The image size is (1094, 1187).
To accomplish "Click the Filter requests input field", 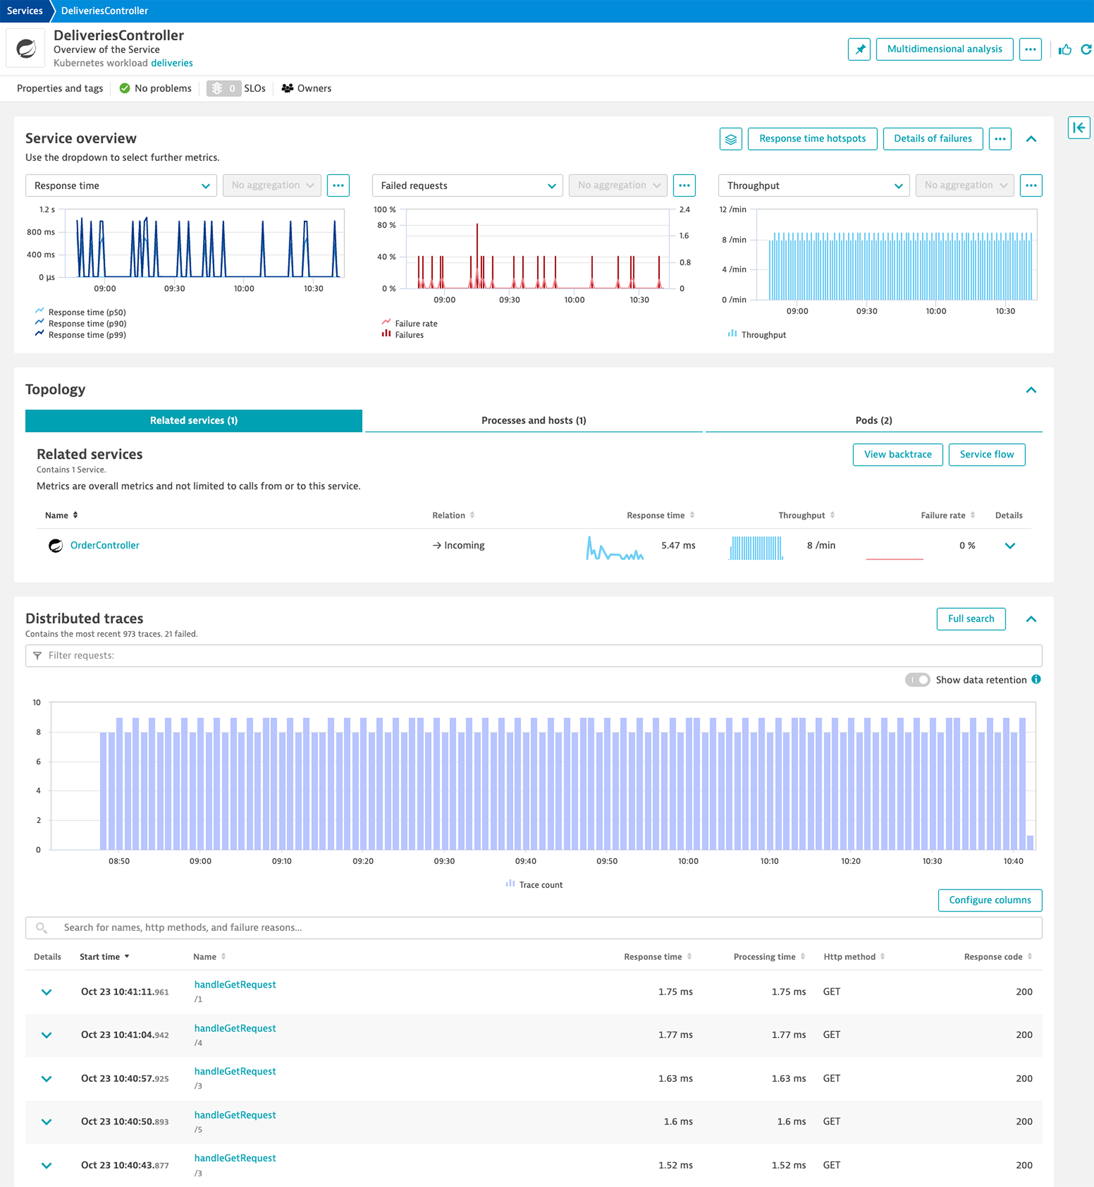I will (533, 656).
